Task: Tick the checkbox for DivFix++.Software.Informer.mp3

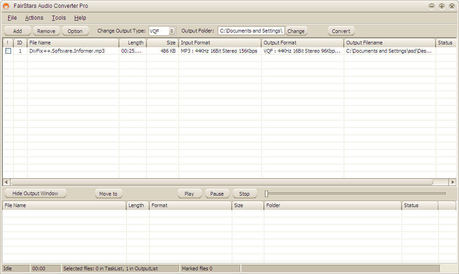Action: [x=8, y=51]
